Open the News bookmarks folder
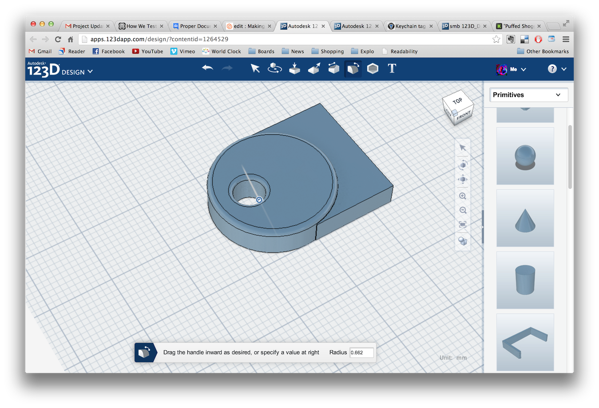This screenshot has width=599, height=408. coord(293,51)
